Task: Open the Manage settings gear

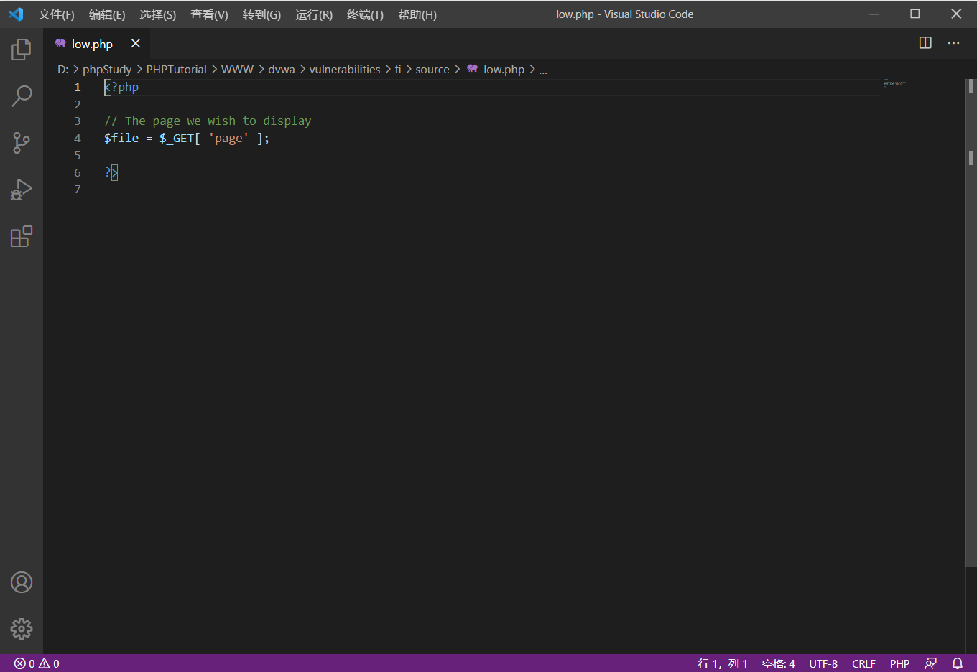Action: [x=22, y=629]
